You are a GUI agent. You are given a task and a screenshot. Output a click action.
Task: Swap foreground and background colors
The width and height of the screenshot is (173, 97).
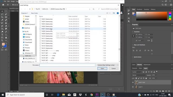pyautogui.click(x=6, y=44)
